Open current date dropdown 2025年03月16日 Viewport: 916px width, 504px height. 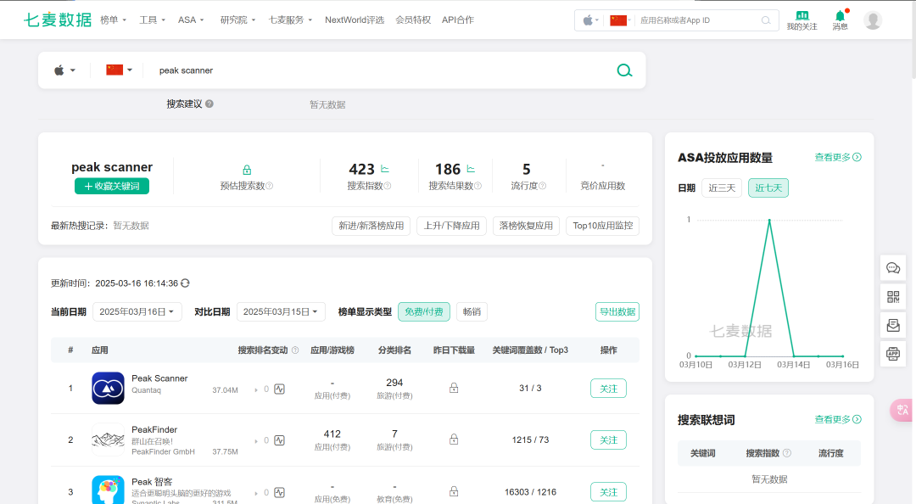[137, 311]
